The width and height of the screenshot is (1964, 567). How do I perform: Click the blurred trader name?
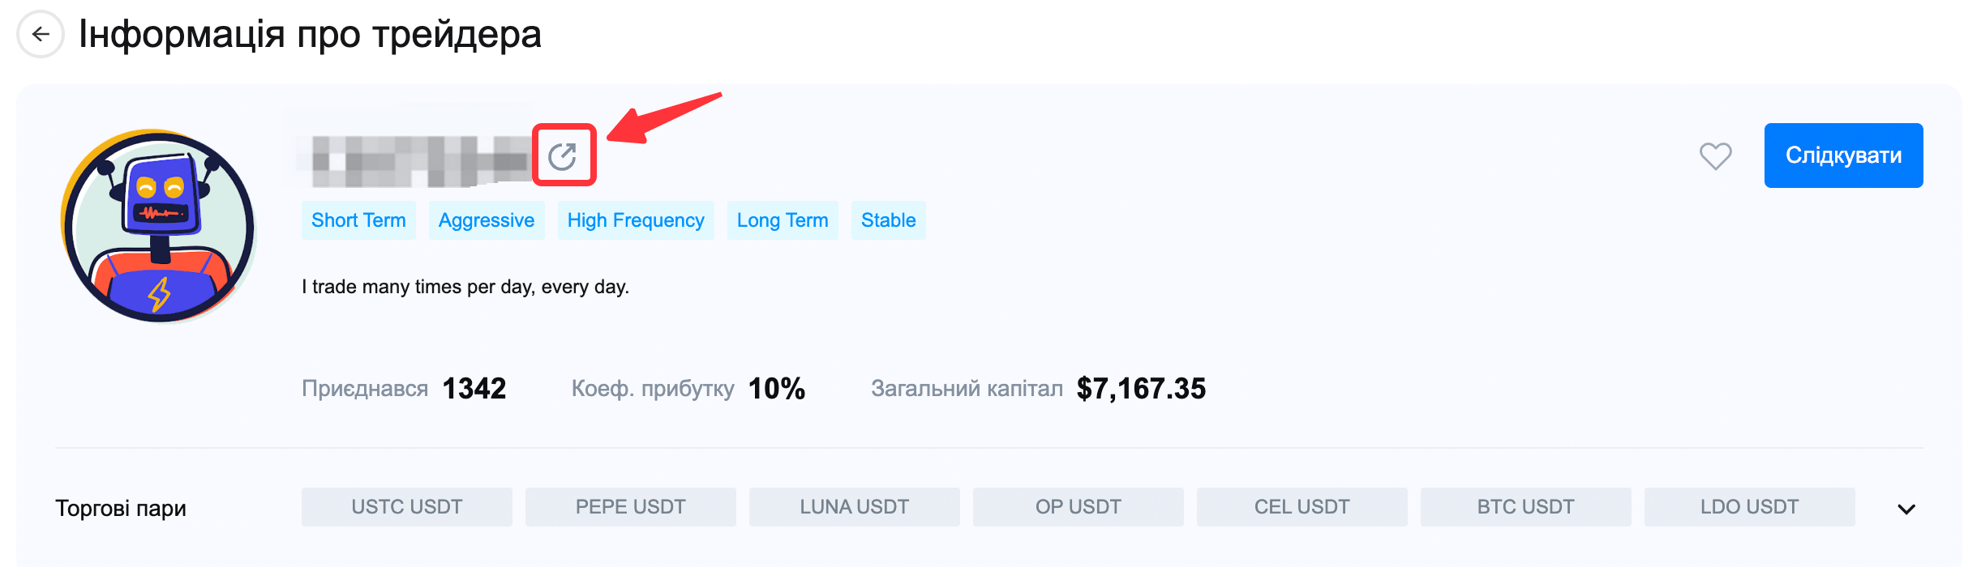pos(418,159)
